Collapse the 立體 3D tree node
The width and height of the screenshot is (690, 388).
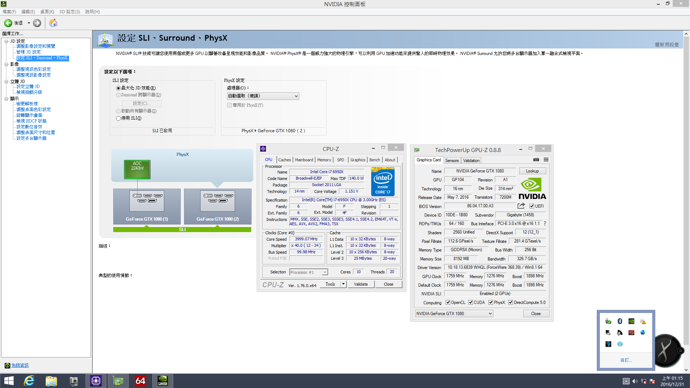pos(6,82)
